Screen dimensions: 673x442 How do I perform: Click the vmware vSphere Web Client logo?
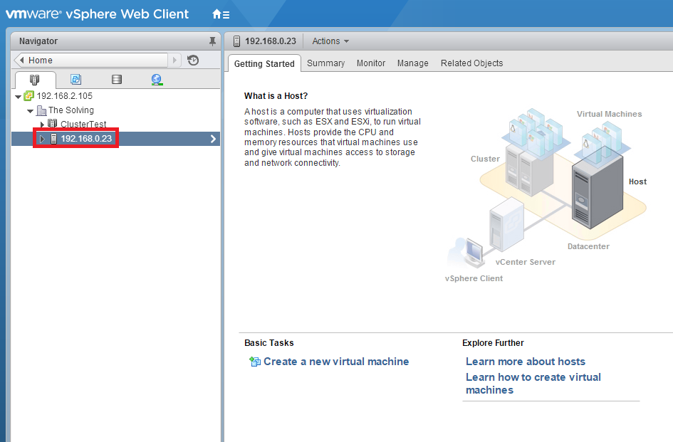97,14
